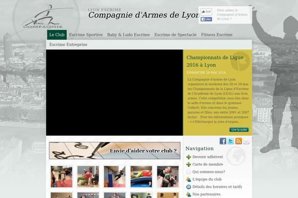Image resolution: width=298 pixels, height=198 pixels.
Task: Click the DIMANCHE 29 MAI 2016 date text
Action: (206, 73)
